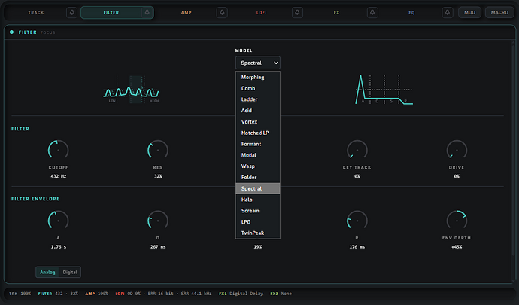Click the KEY TRACK knob
519x305 pixels.
[357, 150]
